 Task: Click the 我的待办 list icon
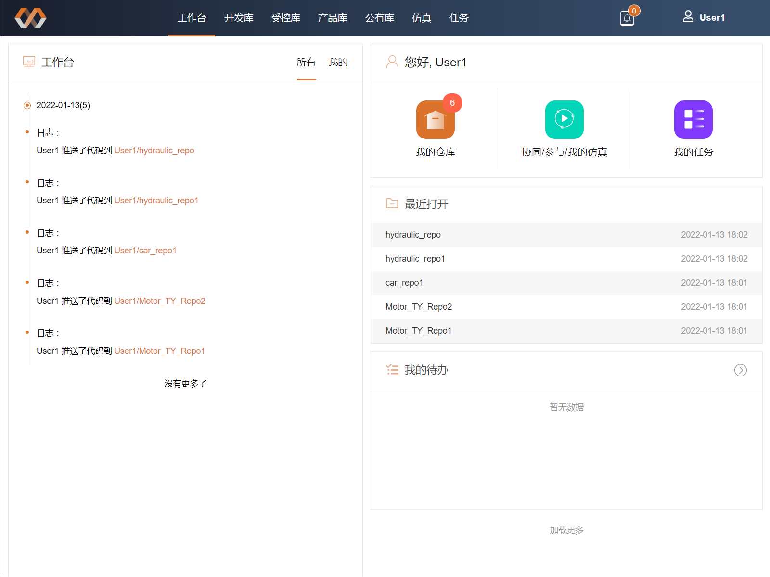tap(392, 370)
